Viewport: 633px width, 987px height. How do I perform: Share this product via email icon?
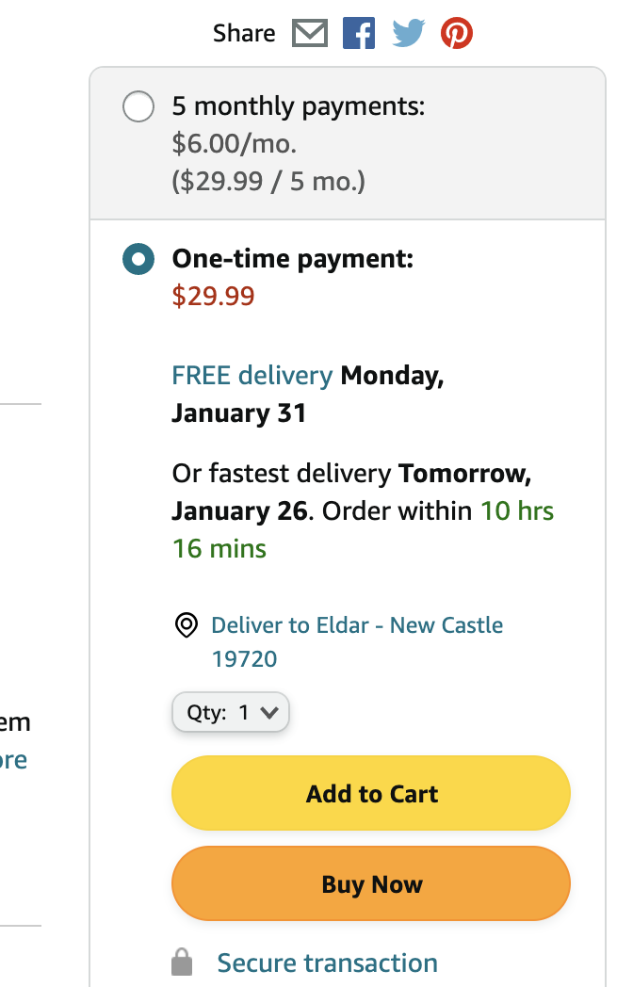(310, 34)
